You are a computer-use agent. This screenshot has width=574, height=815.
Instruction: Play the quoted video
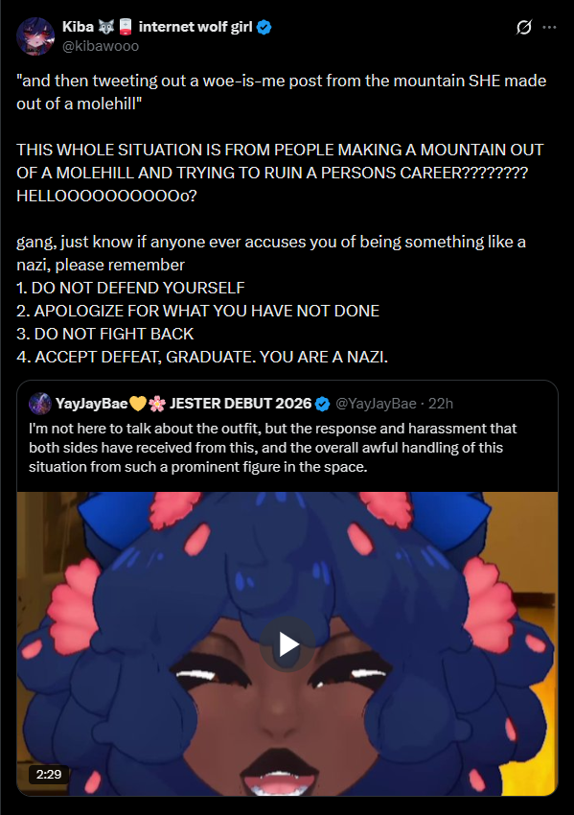[287, 644]
